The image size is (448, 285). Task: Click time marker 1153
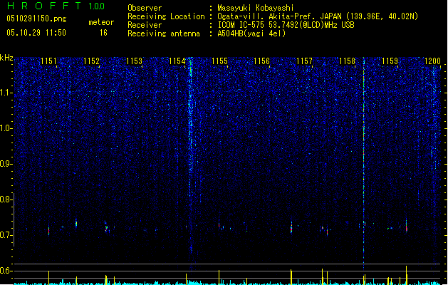(x=134, y=61)
